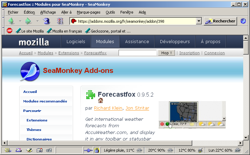Open the Forecastfox preview screenshot thumbnail
Image resolution: width=250 pixels, height=155 pixels.
click(x=192, y=115)
